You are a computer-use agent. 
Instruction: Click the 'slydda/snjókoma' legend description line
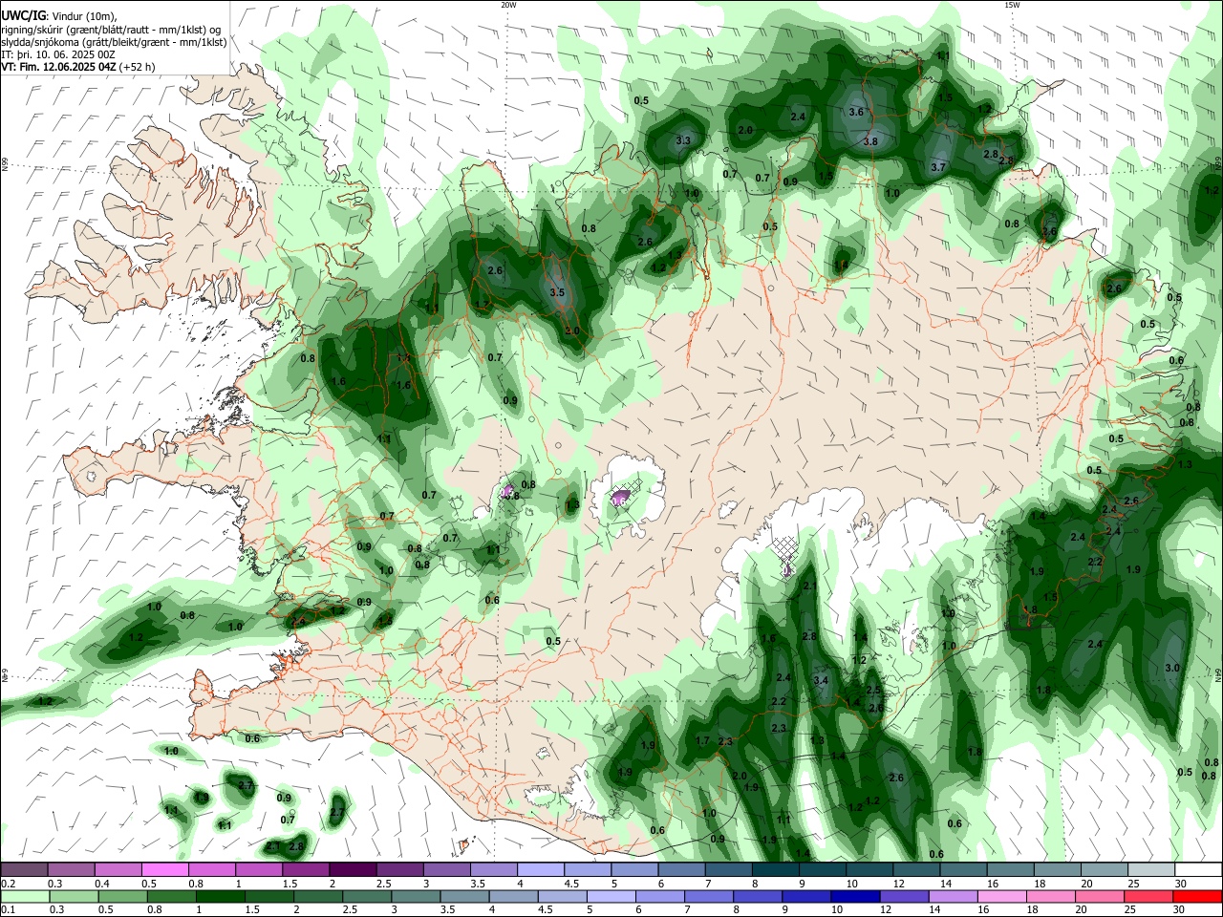[x=114, y=42]
